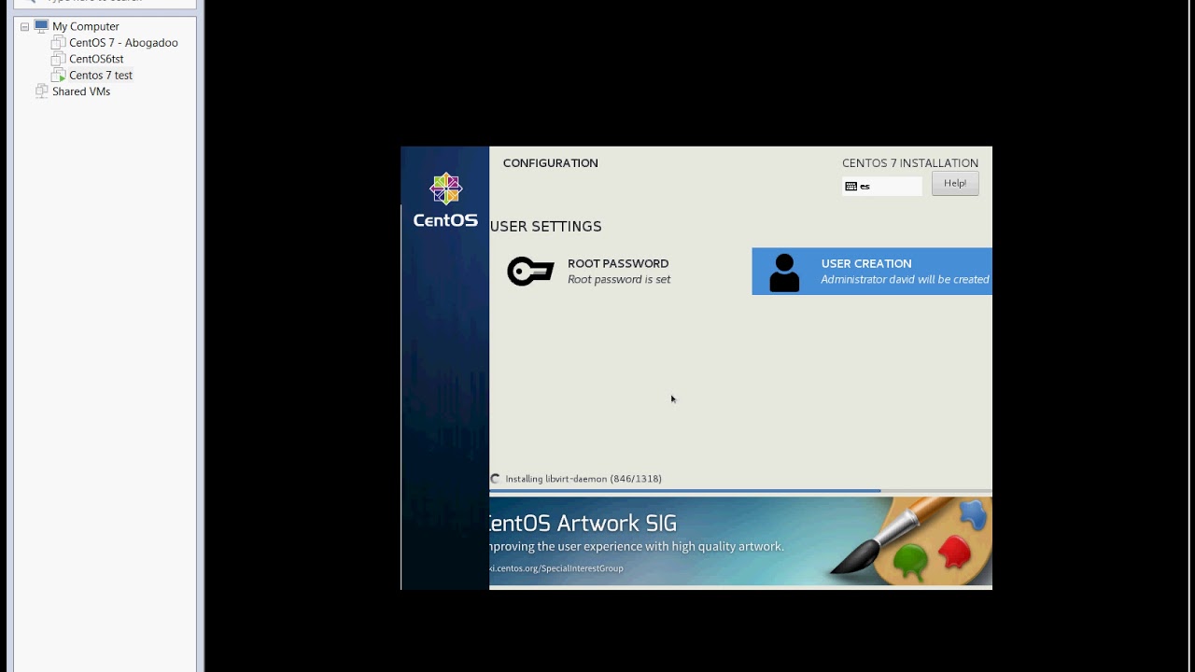Open the Shared VMs entry

(81, 91)
